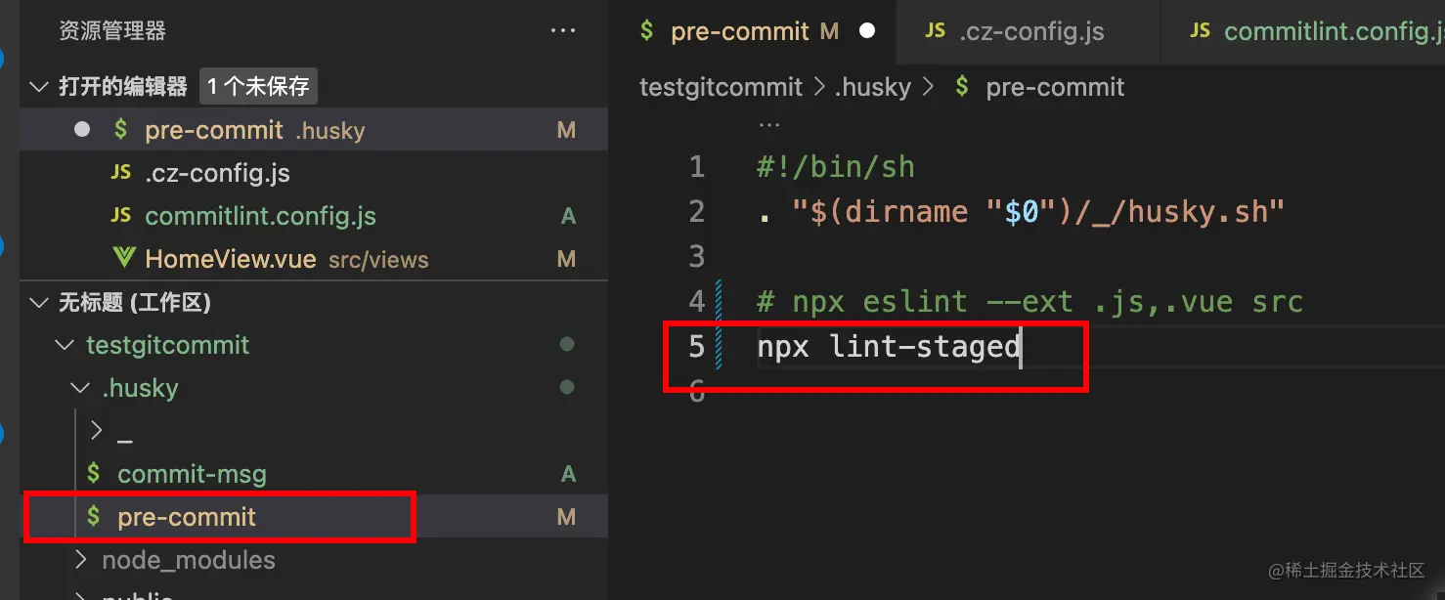Screen dimensions: 1445x600
Task: Click the unsaved dot on pre-commit tab
Action: (866, 31)
